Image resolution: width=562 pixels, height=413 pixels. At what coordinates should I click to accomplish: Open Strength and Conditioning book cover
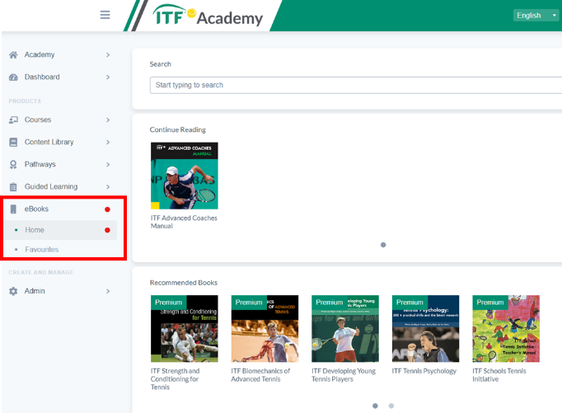point(185,329)
